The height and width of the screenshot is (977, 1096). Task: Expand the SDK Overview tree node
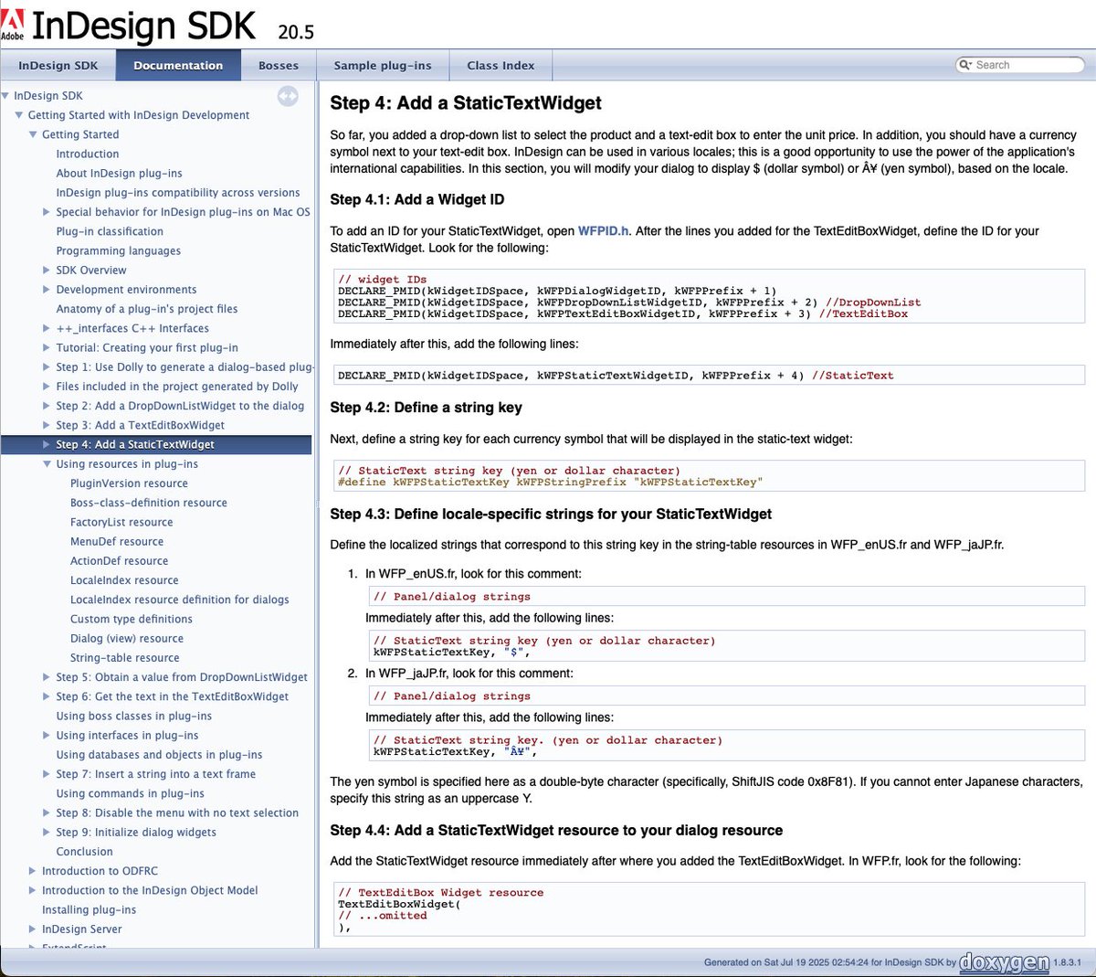[x=47, y=270]
